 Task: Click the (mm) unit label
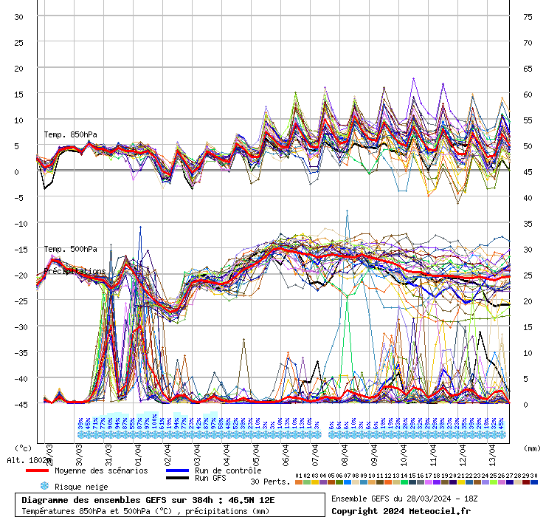[x=532, y=448]
